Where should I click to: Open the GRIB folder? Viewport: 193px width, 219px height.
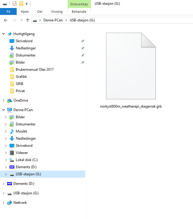[x=19, y=84]
